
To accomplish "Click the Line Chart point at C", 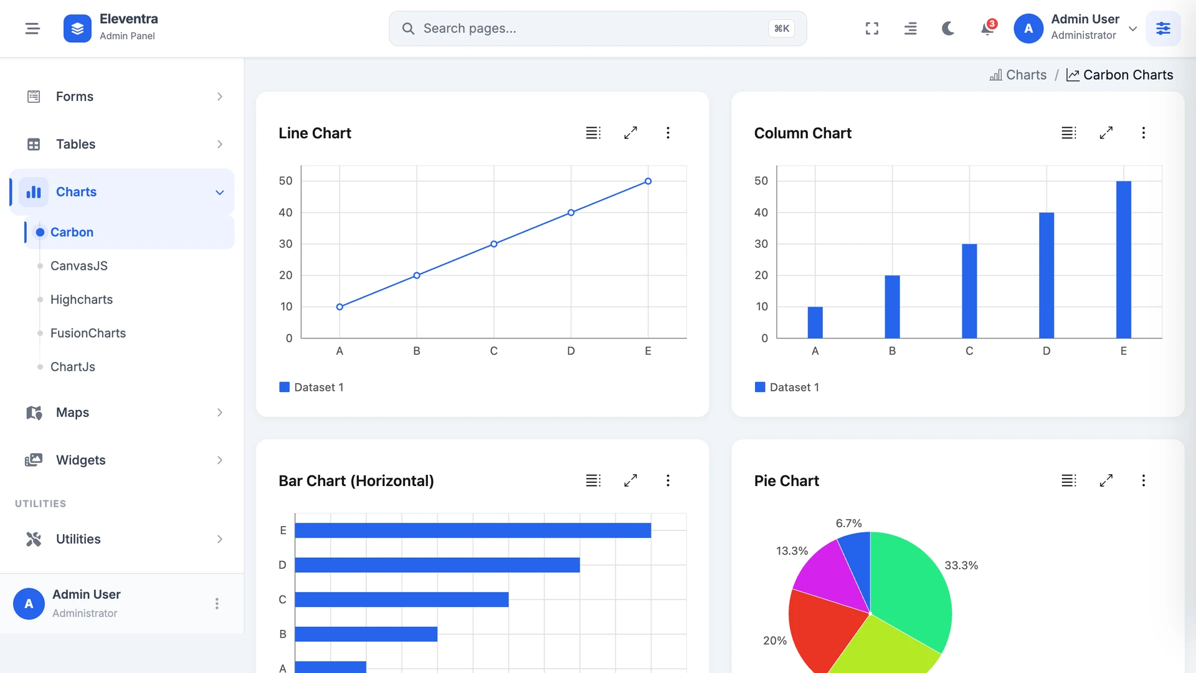I will pos(494,244).
